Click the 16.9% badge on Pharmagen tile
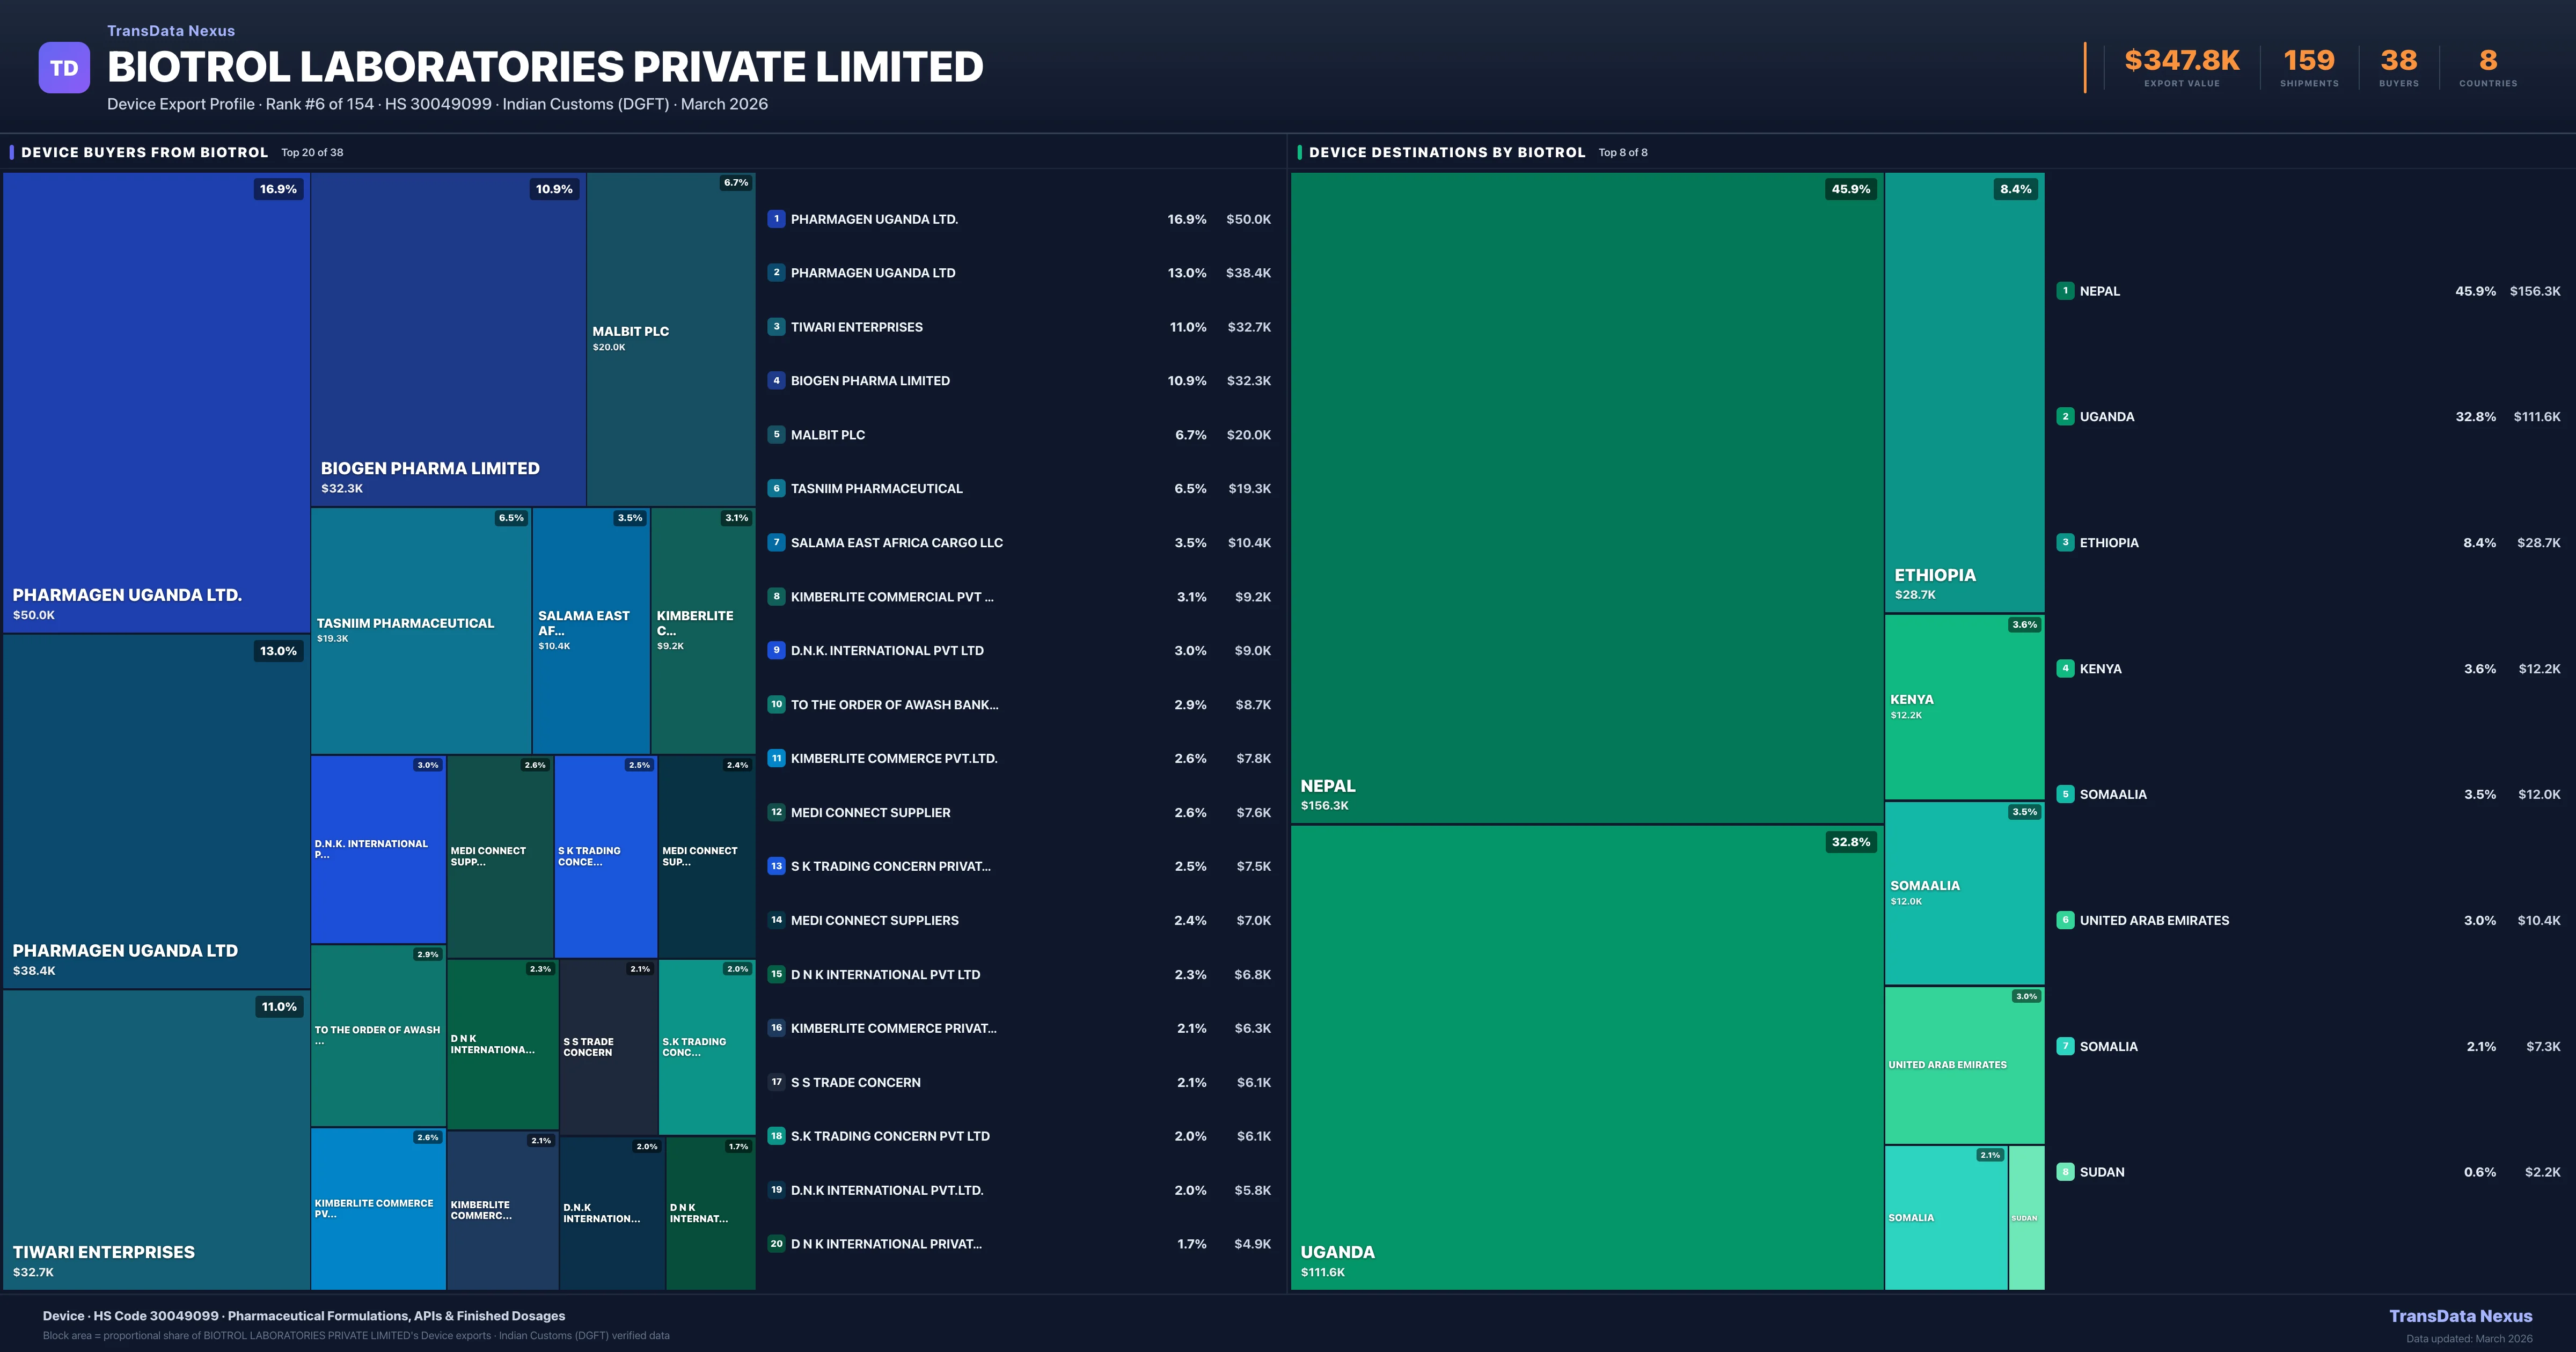 click(278, 189)
